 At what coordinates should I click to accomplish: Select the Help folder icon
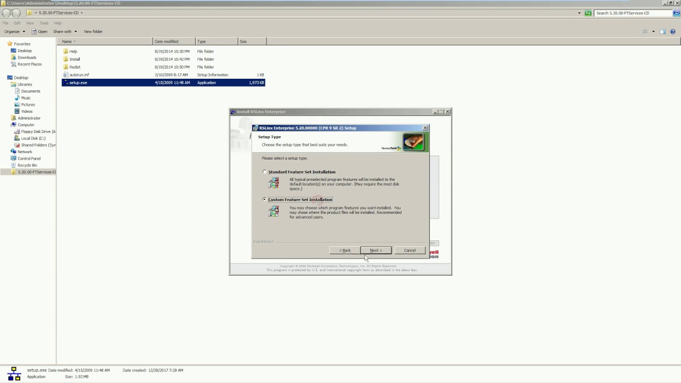click(65, 52)
